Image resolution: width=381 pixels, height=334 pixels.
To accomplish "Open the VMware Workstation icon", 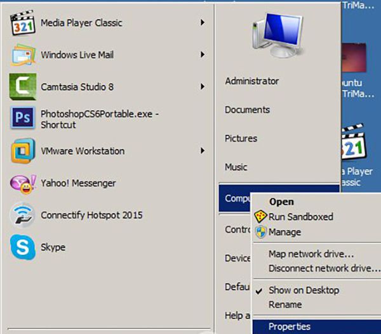I will [23, 151].
